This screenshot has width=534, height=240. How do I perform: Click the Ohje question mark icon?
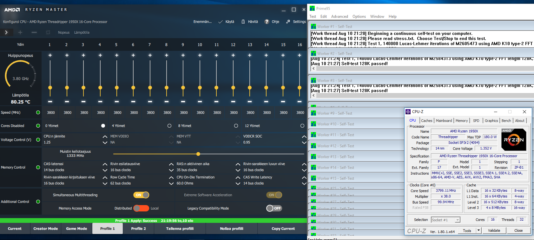click(x=267, y=22)
